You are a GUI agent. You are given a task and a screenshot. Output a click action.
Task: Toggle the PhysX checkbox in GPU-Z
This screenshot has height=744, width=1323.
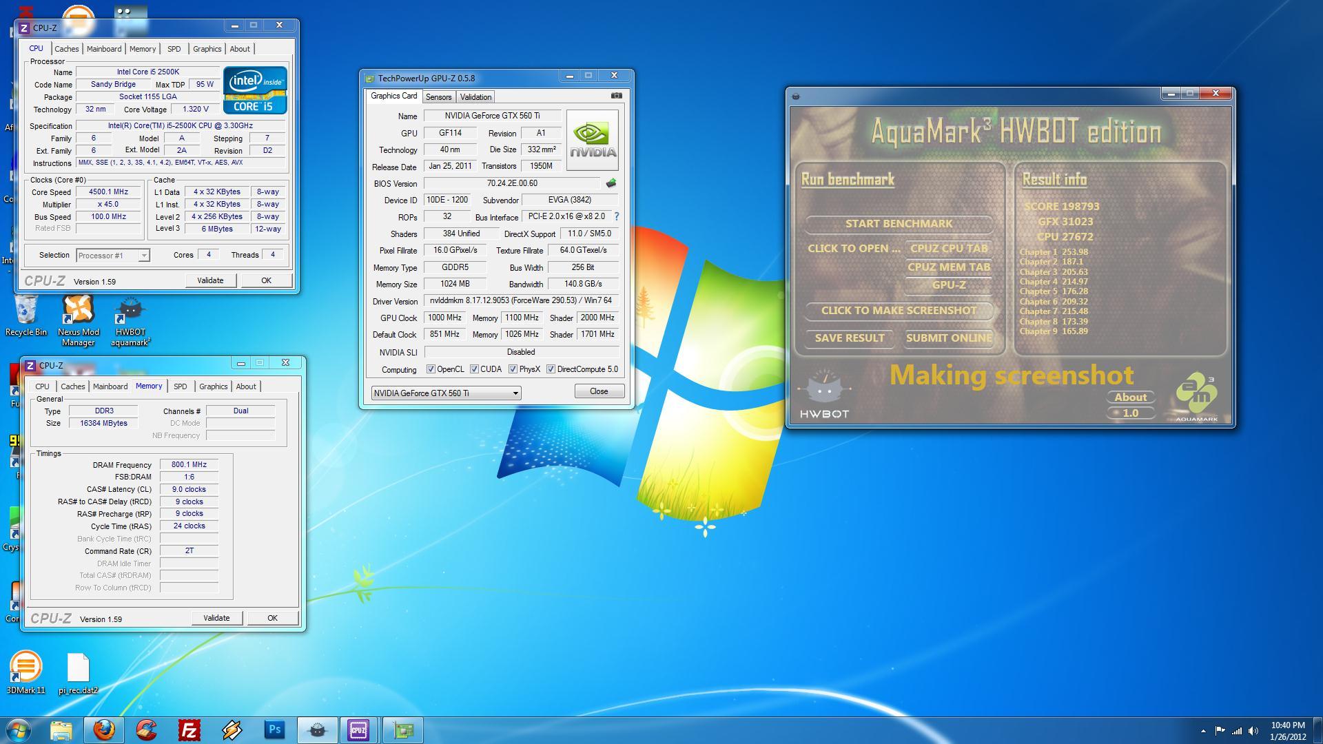click(x=513, y=369)
